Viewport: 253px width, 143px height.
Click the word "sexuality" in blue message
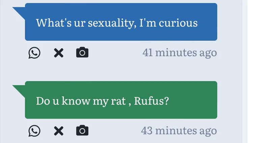click(112, 23)
